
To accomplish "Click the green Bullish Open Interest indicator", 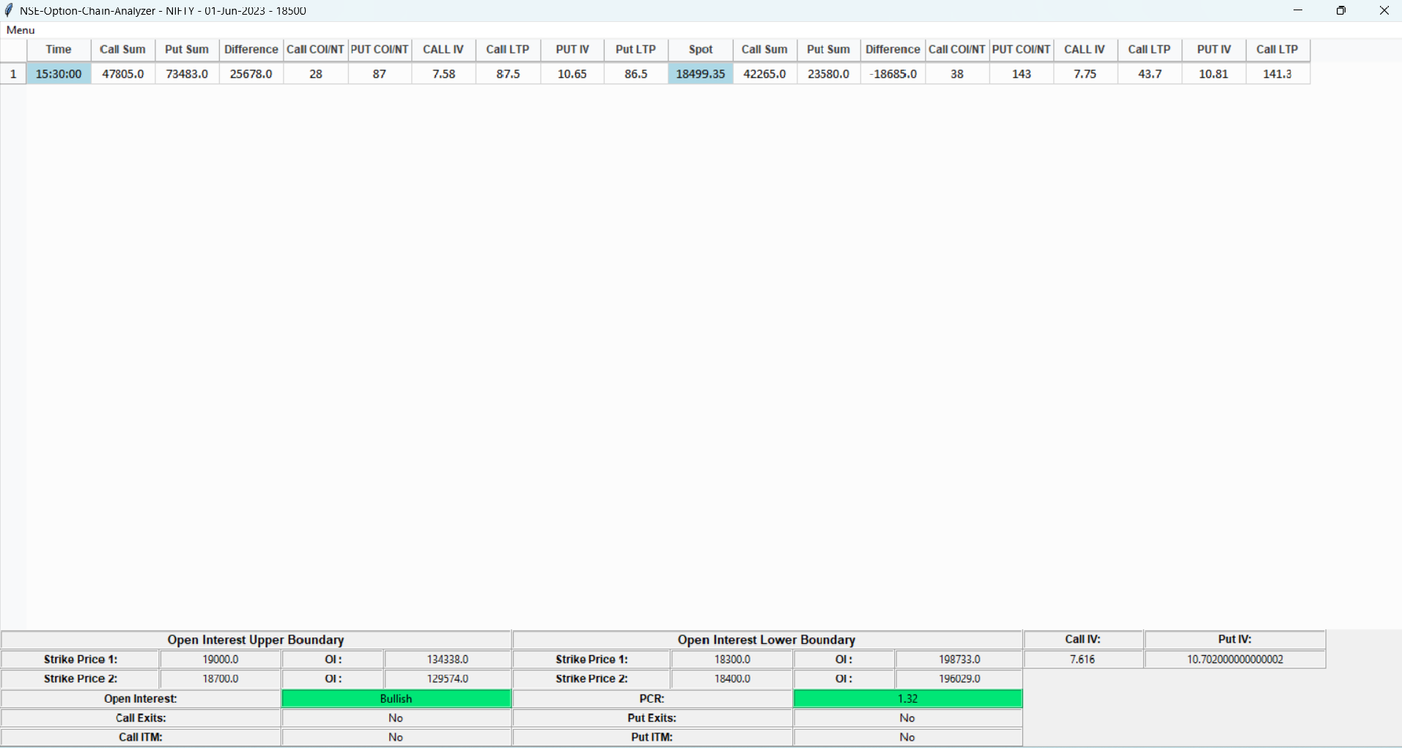I will tap(395, 698).
